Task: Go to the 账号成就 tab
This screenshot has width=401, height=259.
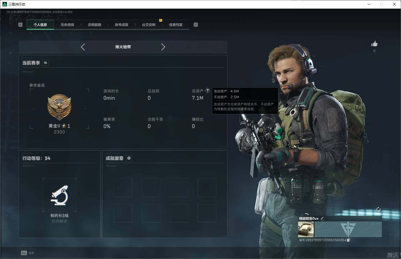Action: [122, 25]
